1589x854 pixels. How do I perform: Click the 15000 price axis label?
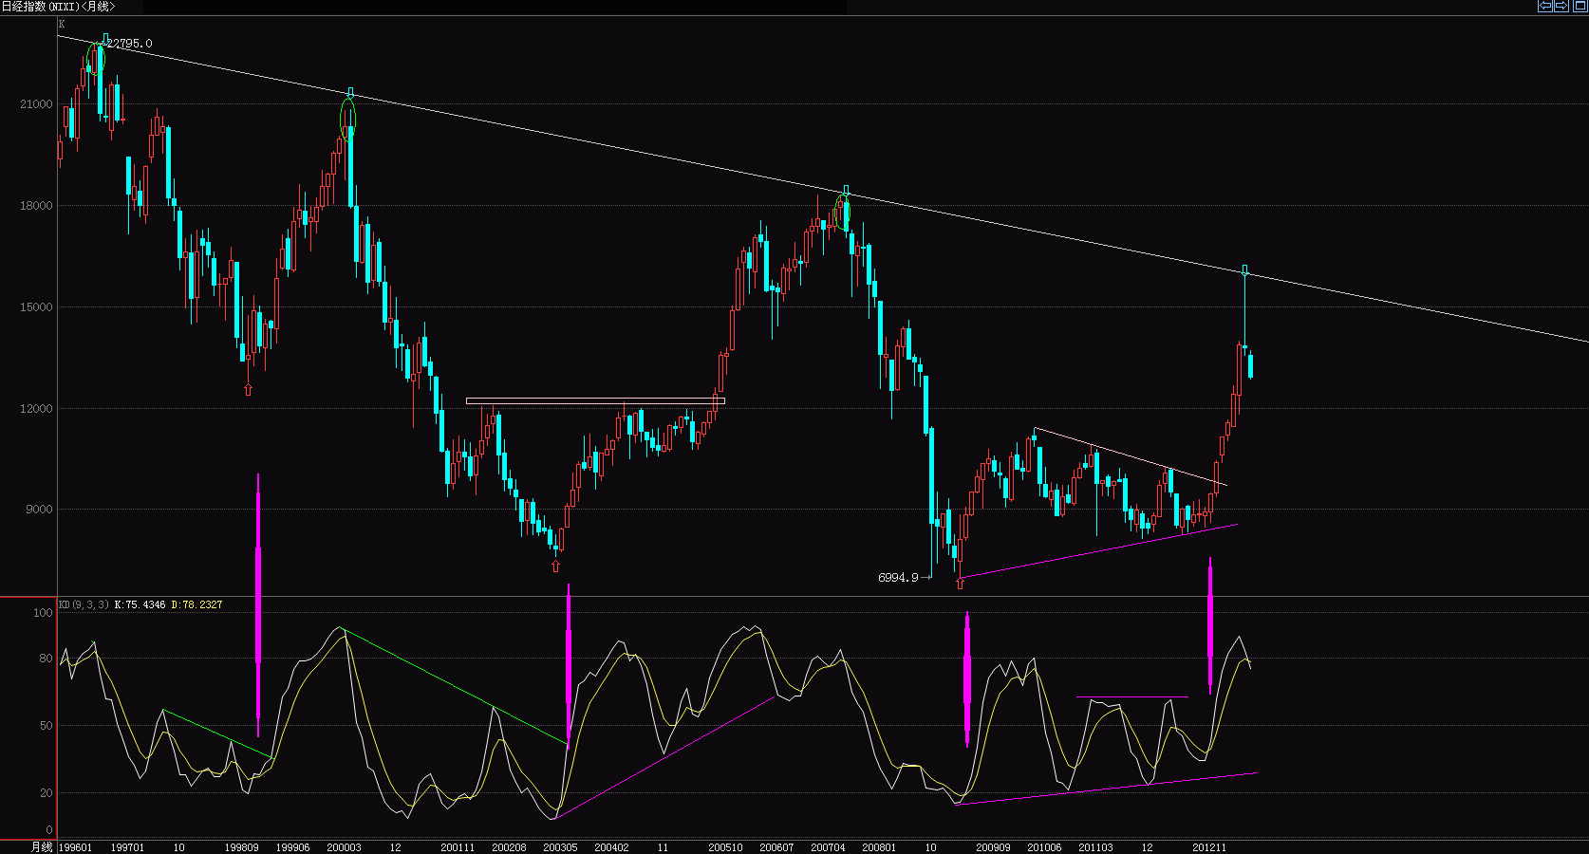click(37, 307)
